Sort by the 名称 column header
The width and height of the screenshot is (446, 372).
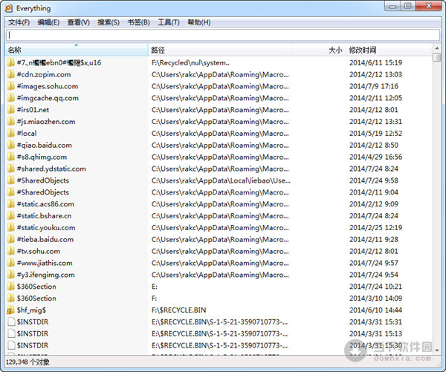(77, 50)
